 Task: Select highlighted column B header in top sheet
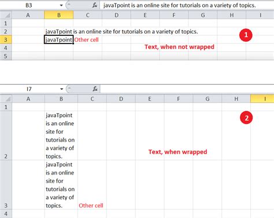59,15
